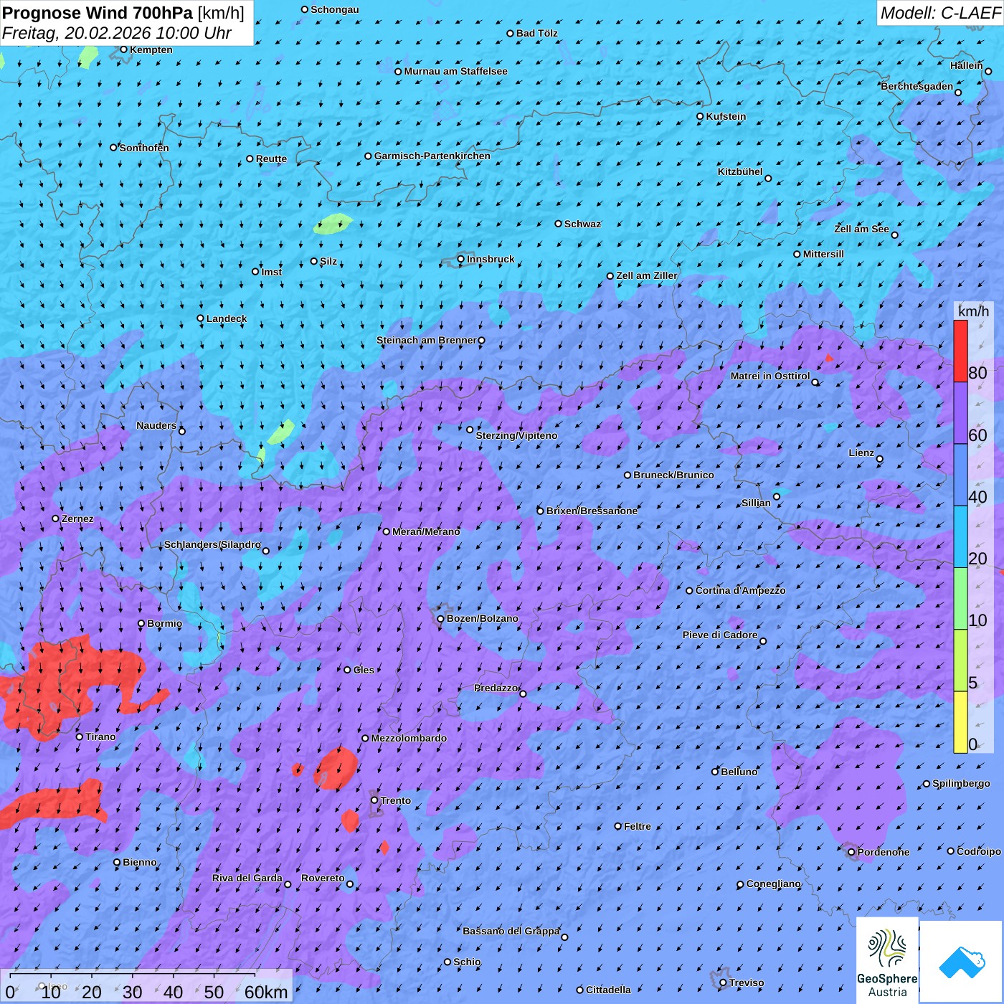
Task: Click the Zell am See marker
Action: [x=894, y=235]
